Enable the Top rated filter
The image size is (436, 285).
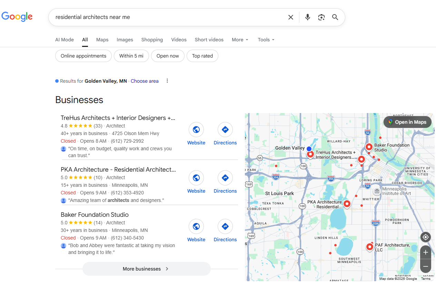coord(202,56)
